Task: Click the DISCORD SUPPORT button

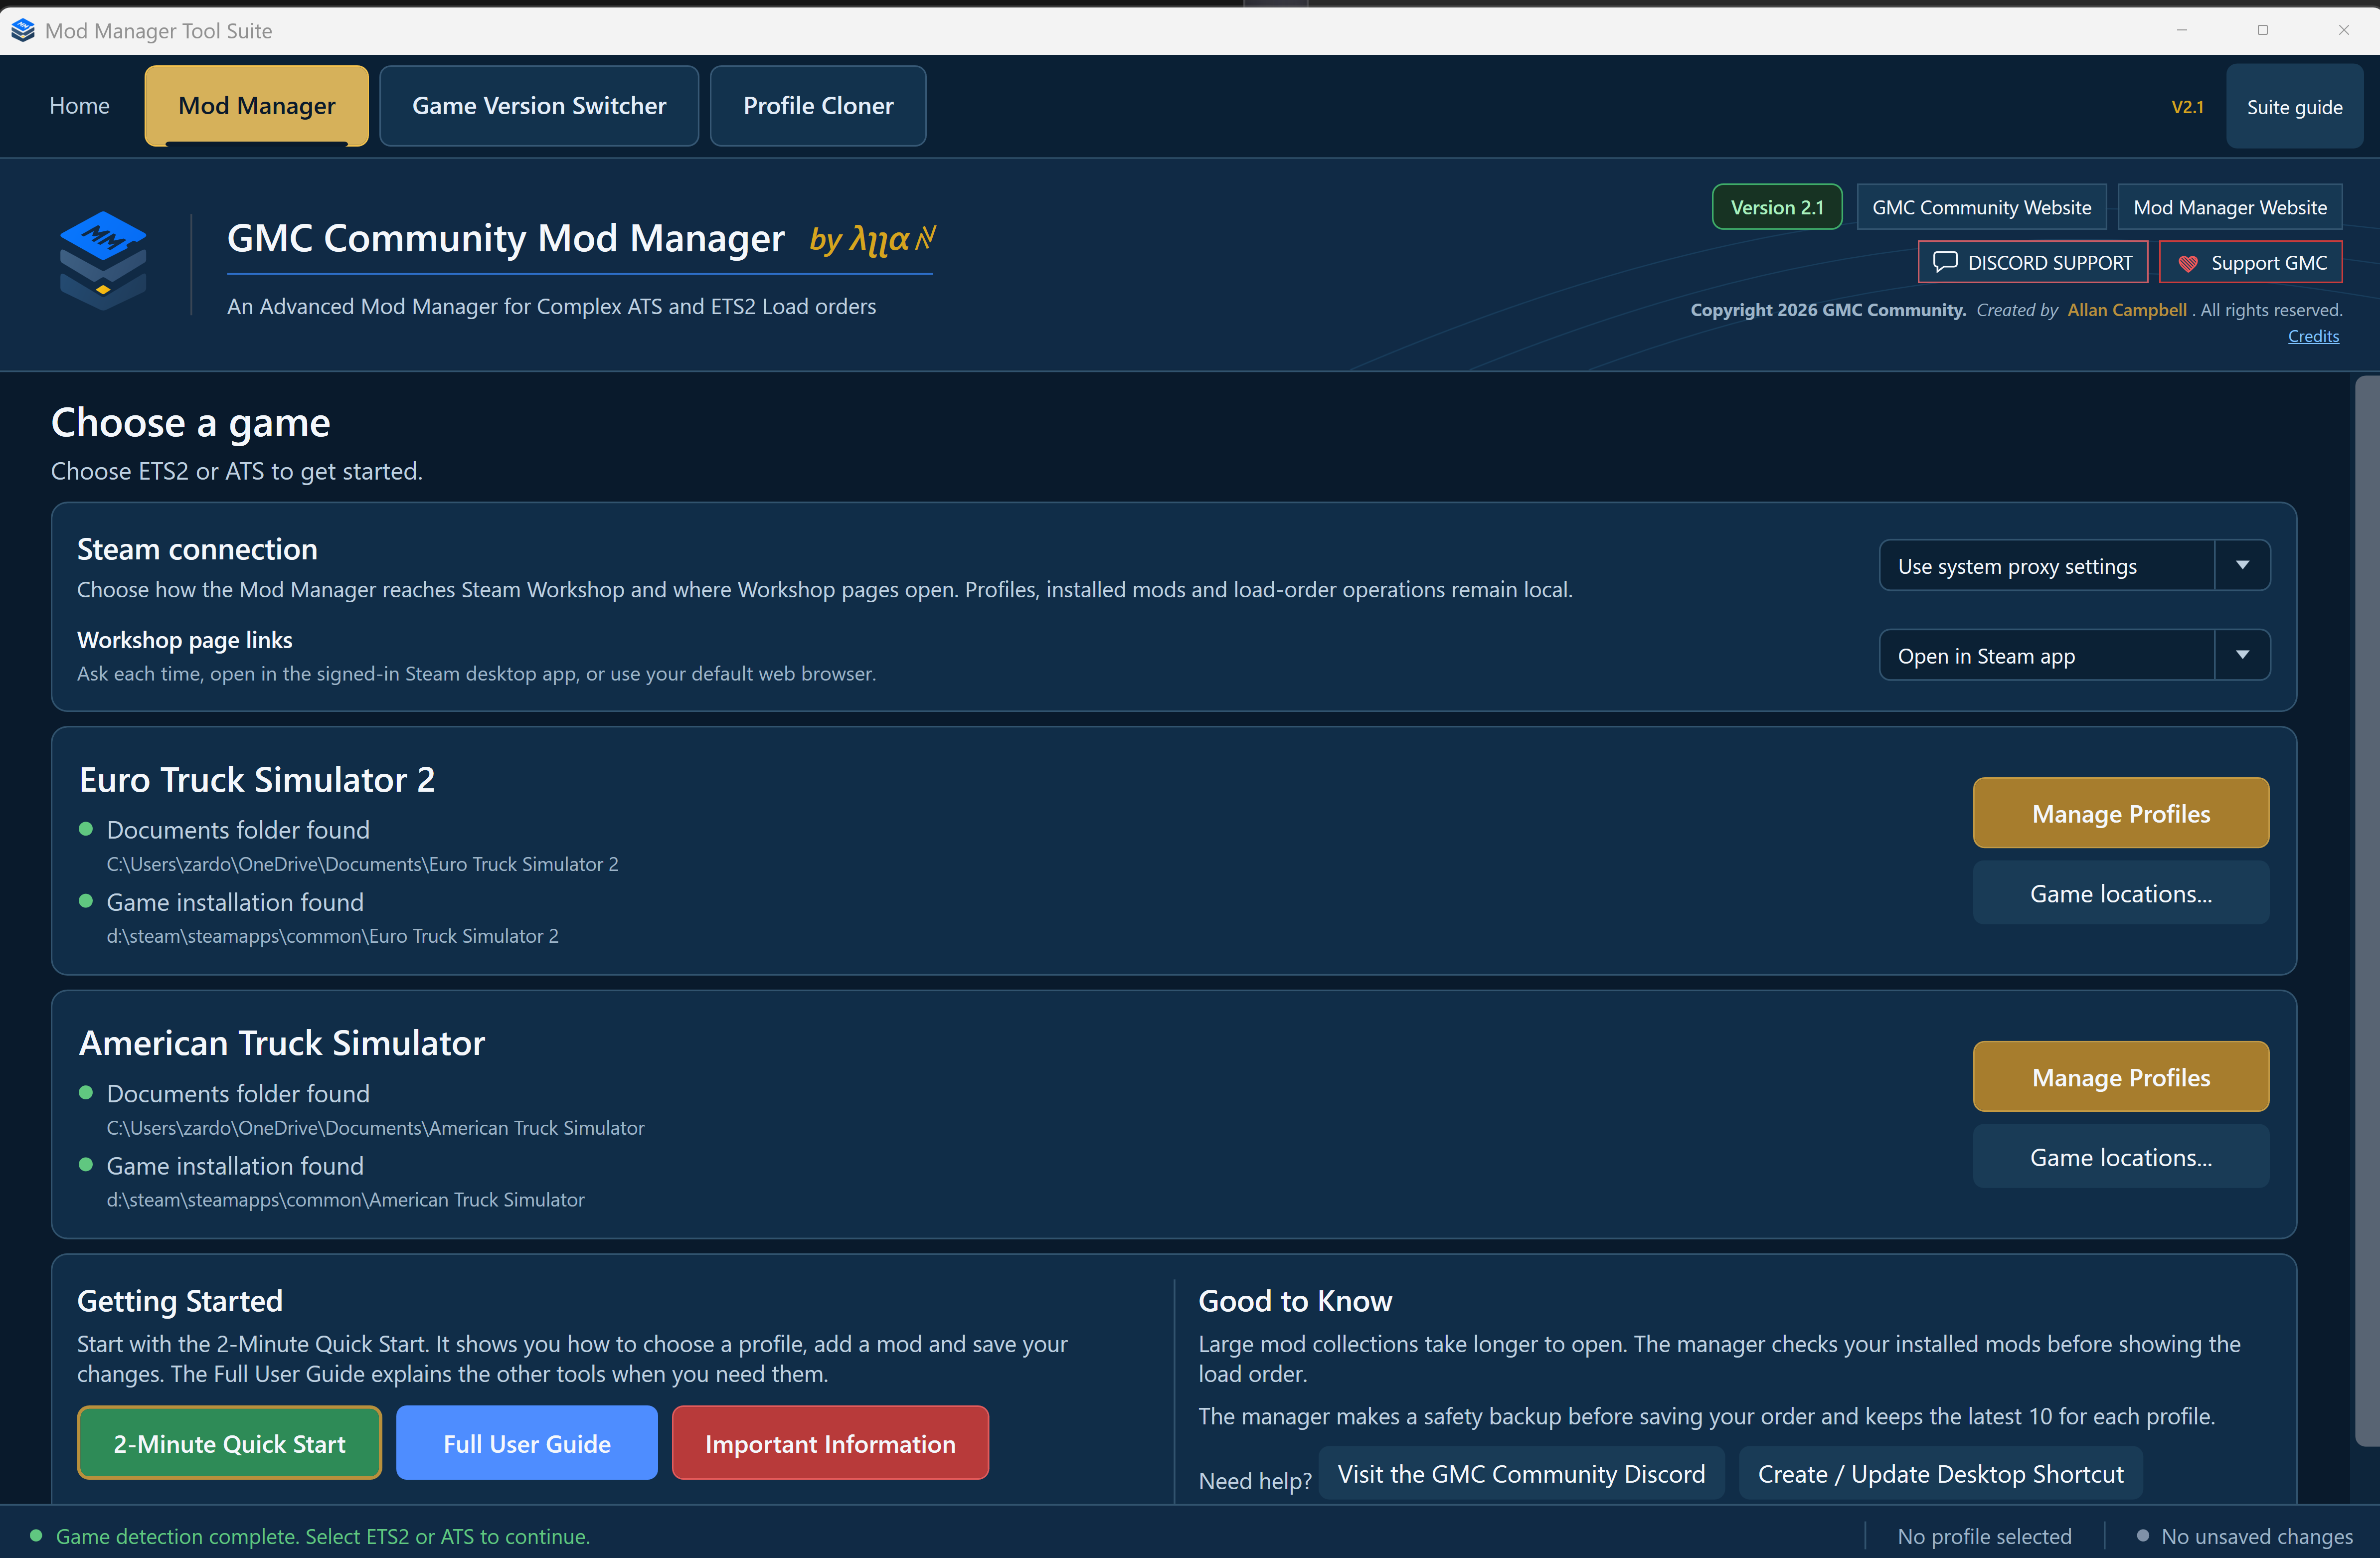Action: pyautogui.click(x=2032, y=262)
